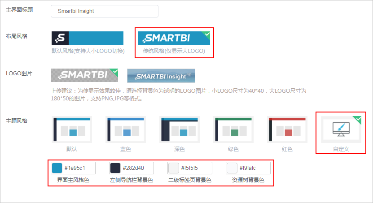Click the 布局风格 section label

coord(17,36)
